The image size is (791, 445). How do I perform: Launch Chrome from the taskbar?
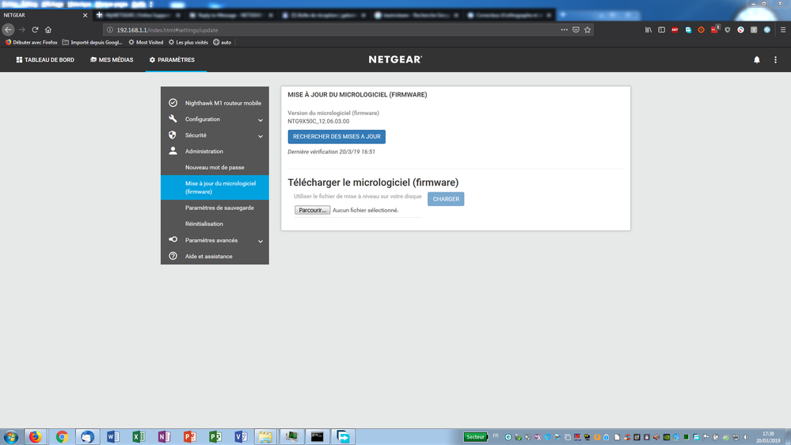pyautogui.click(x=62, y=436)
